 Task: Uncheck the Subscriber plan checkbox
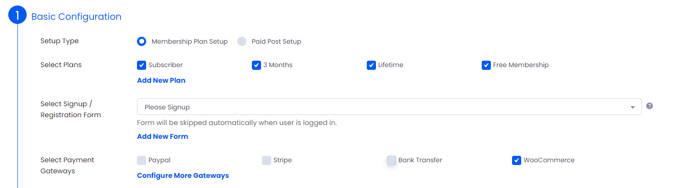[x=142, y=65]
